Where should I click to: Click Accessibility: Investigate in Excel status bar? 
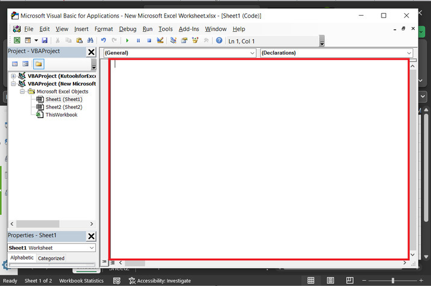[160, 281]
